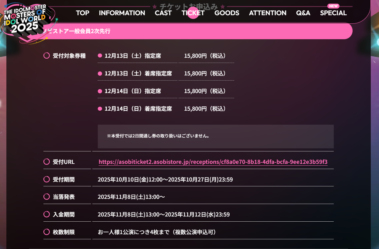Click the note about 2日間通し券
Screen dimensions: 379x249
click(x=158, y=136)
